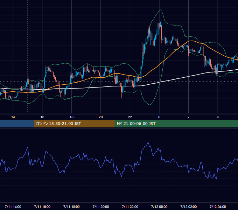Click the 14 hour label on price chart axis
The width and height of the screenshot is (238, 210).
pos(13,117)
